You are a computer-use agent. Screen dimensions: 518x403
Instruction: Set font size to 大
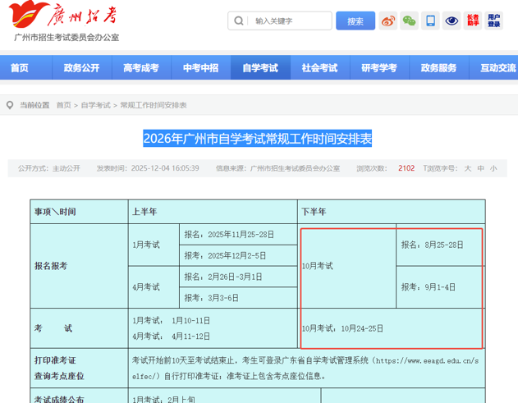pos(468,168)
